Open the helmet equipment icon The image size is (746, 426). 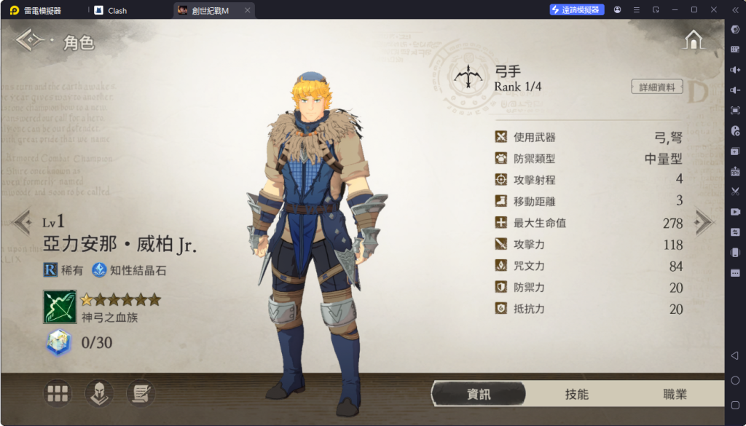[99, 393]
